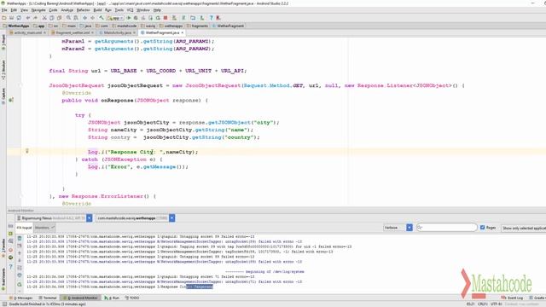Image resolution: width=546 pixels, height=307 pixels.
Task: Open the Code menu
Action: pyautogui.click(x=53, y=10)
